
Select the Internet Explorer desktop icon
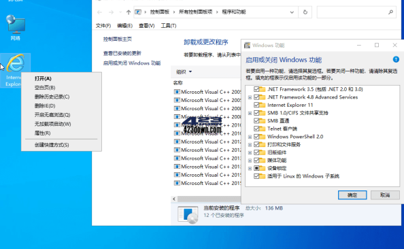tap(15, 70)
